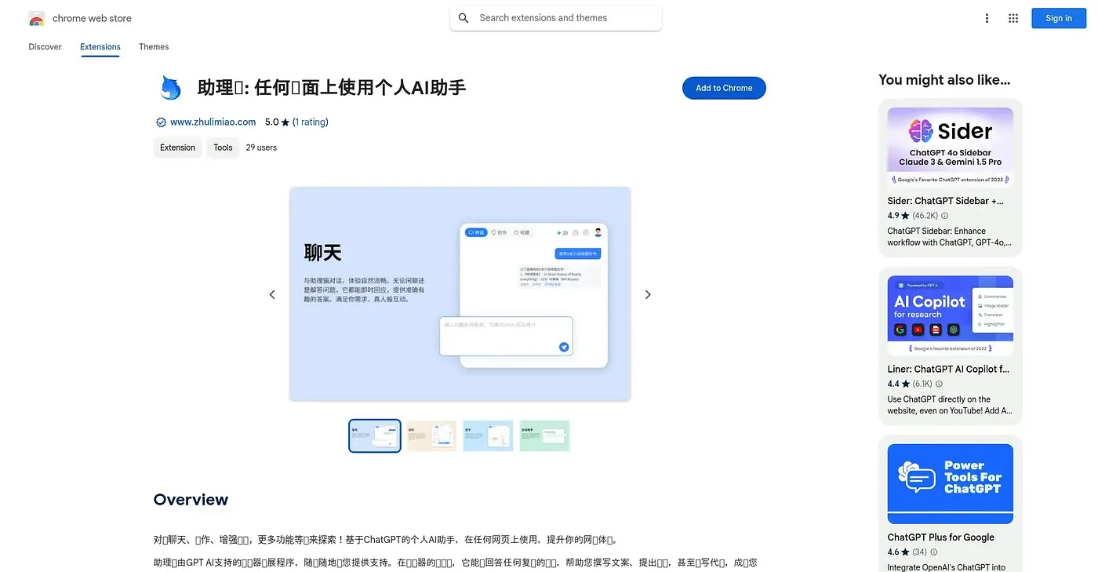Switch to the Themes tab
The height and width of the screenshot is (572, 1098).
154,47
